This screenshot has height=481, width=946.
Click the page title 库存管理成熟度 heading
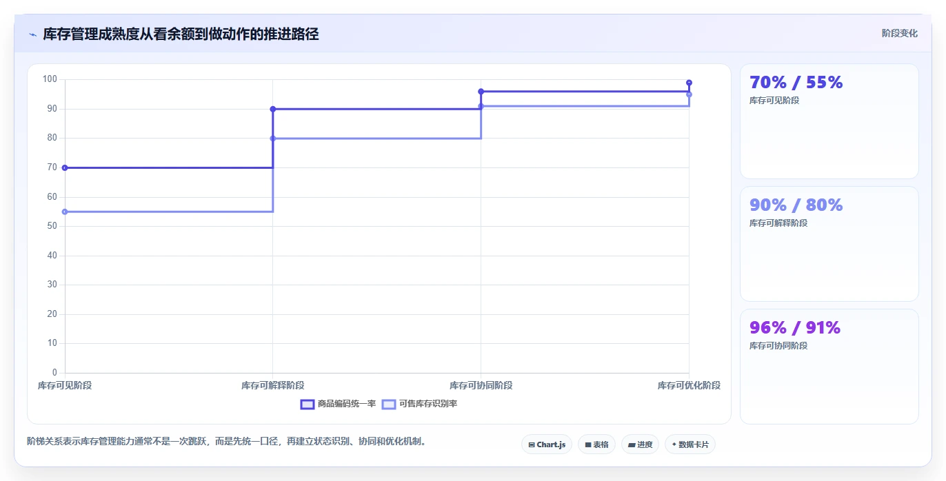[x=181, y=34]
